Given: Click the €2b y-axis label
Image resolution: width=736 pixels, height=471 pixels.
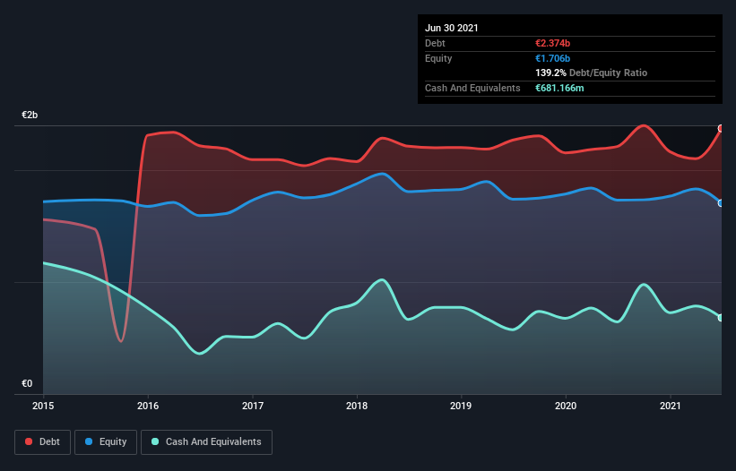Looking at the screenshot, I should [30, 115].
